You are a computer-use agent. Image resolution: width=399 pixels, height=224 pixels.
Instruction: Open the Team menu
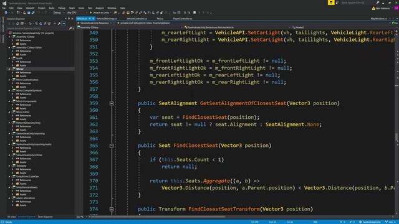click(x=72, y=8)
